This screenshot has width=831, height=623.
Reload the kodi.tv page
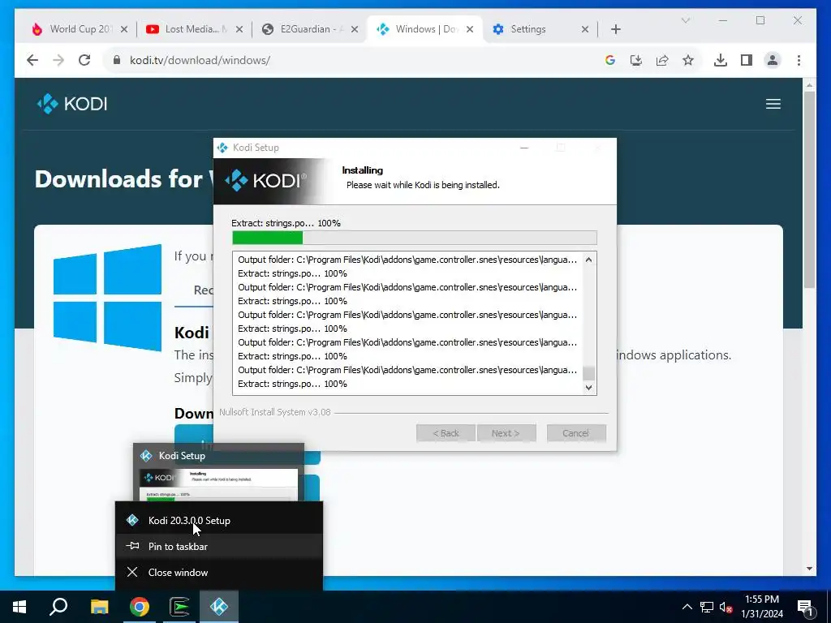pyautogui.click(x=84, y=60)
